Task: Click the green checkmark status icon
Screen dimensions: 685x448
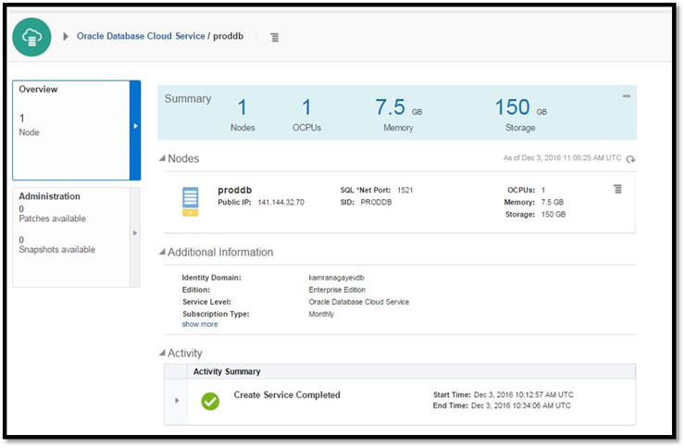Action: 210,401
